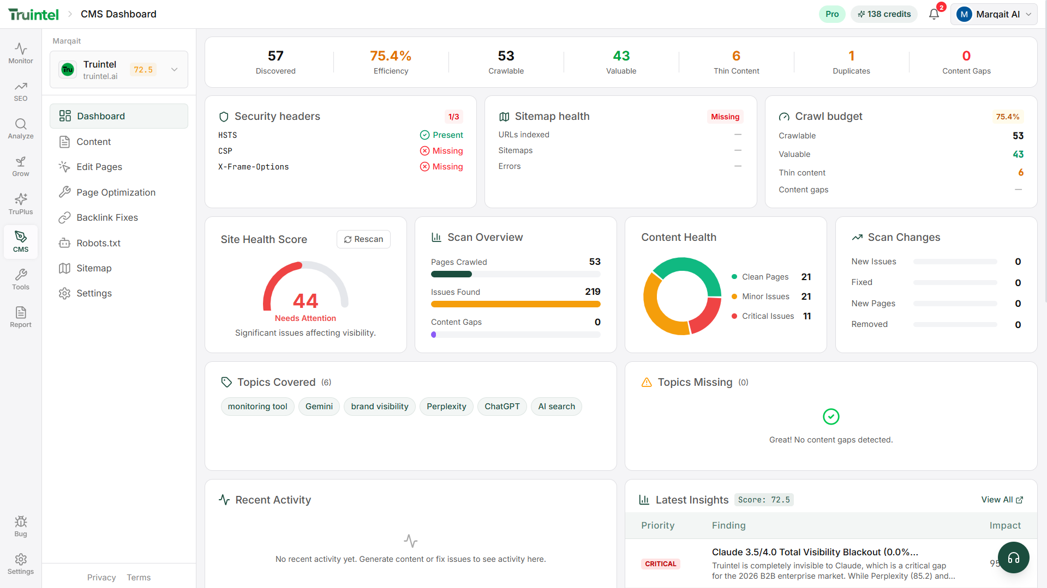The height and width of the screenshot is (588, 1047).
Task: Click the brand visibility topic tag
Action: pos(379,407)
